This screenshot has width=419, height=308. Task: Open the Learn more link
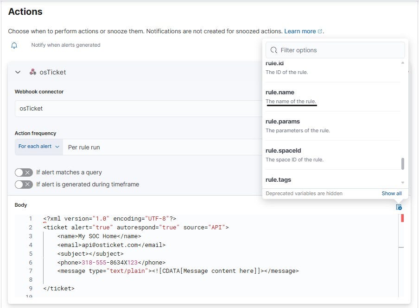pyautogui.click(x=300, y=31)
